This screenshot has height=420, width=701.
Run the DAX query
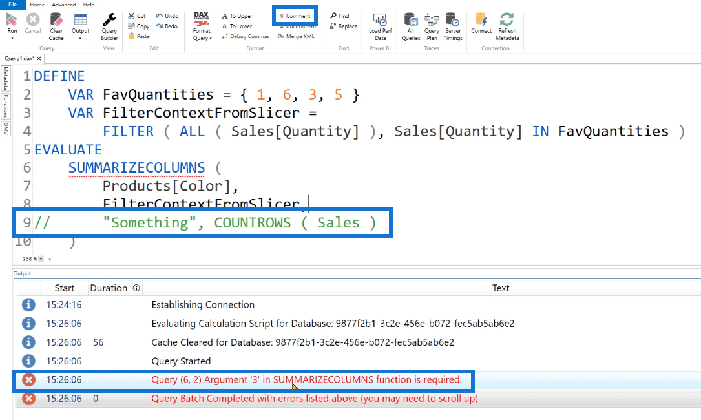(x=12, y=23)
